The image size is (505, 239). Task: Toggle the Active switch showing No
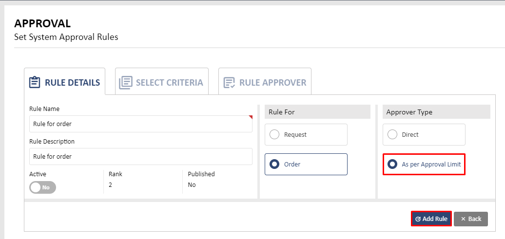[42, 187]
